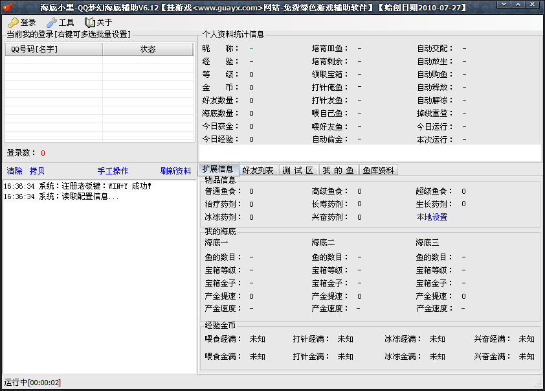This screenshot has width=545, height=391.
Task: Sort by the QQ号码[名字] column header
Action: coord(54,49)
